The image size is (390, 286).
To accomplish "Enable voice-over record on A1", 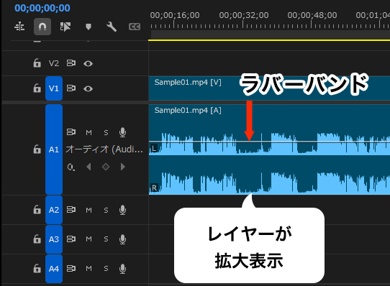I will (x=122, y=132).
